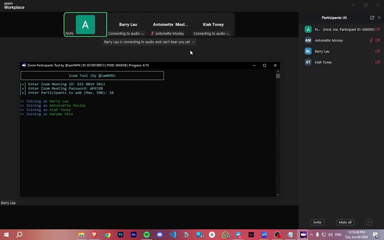
Task: Click the Invite button
Action: pyautogui.click(x=317, y=222)
